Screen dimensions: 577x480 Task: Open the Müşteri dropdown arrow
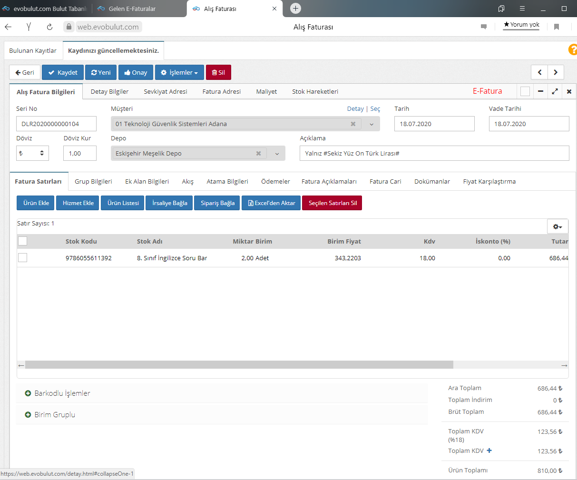tap(371, 124)
